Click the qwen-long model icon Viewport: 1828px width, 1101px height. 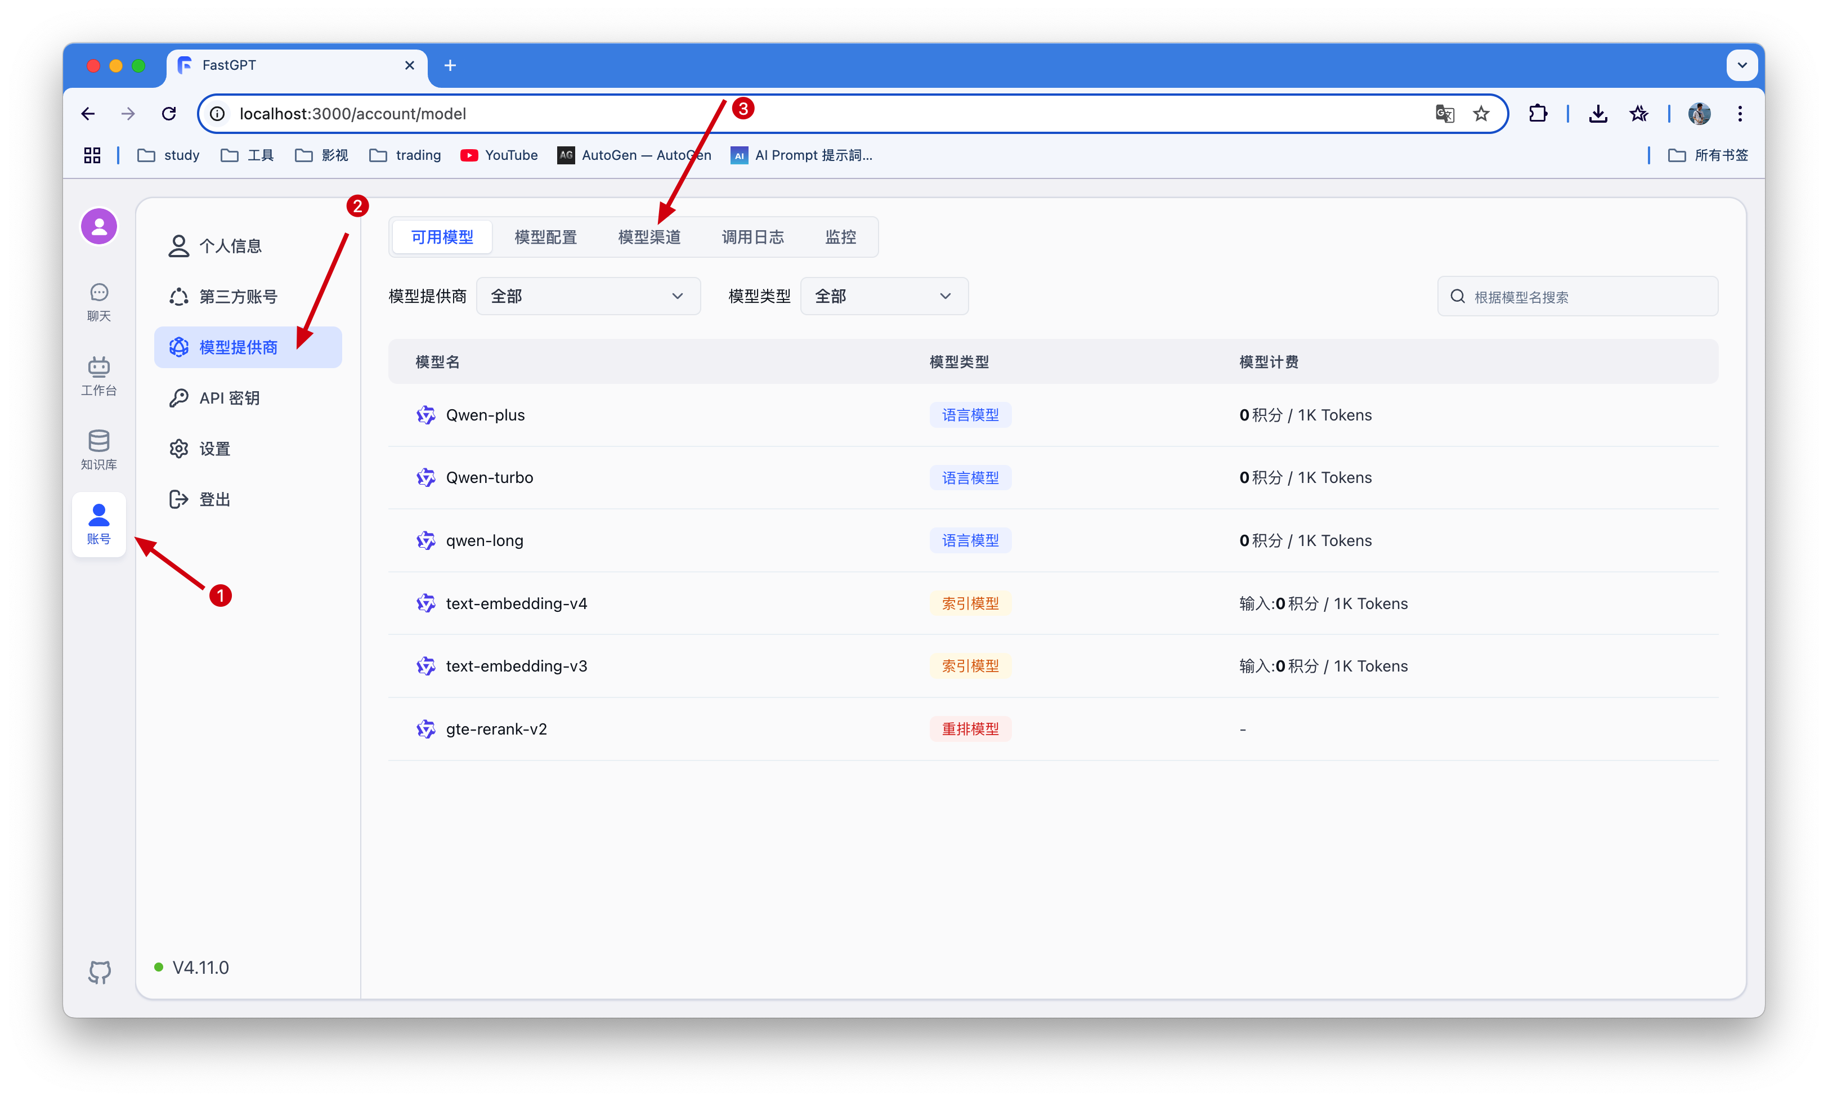425,540
